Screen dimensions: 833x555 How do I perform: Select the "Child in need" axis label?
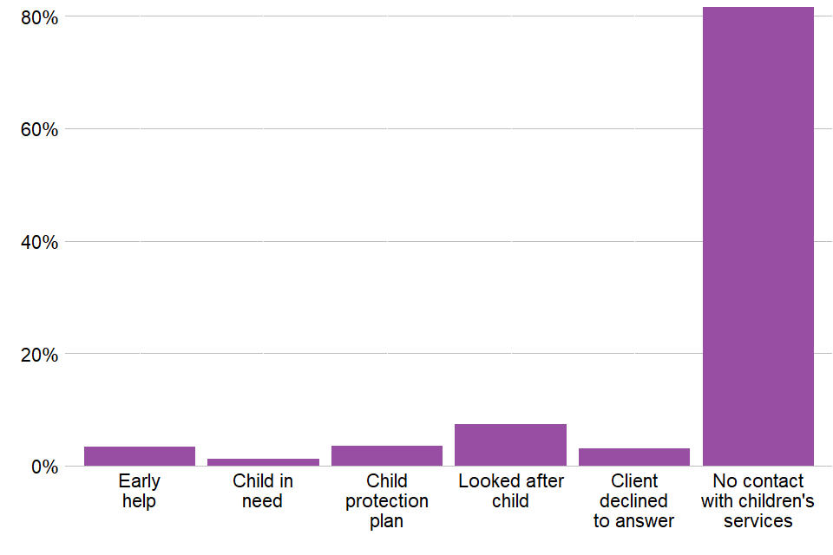pyautogui.click(x=263, y=491)
